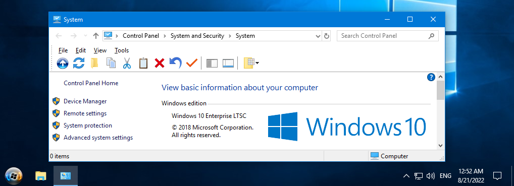Toggle the preview pane toolbar button
Viewport: 514px width, 186px height.
(228, 63)
